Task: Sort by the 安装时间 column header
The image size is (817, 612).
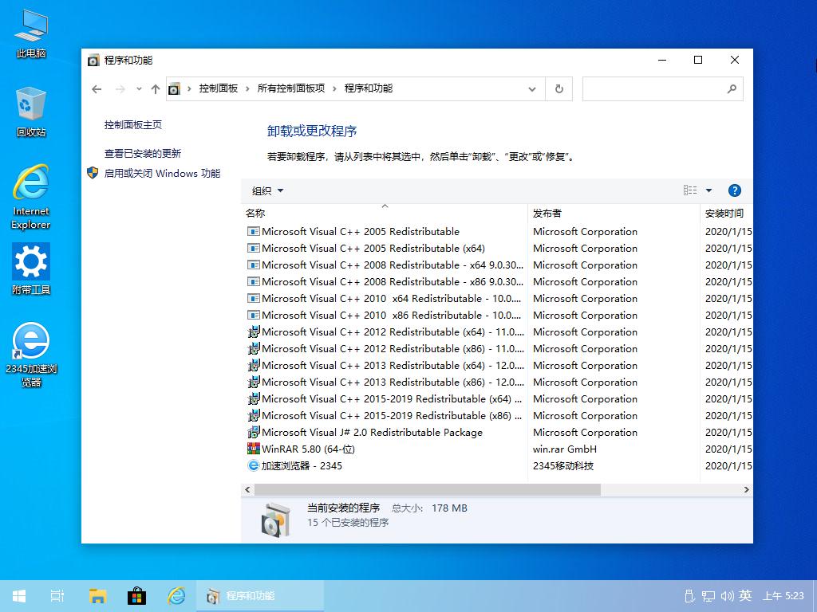Action: pyautogui.click(x=726, y=213)
